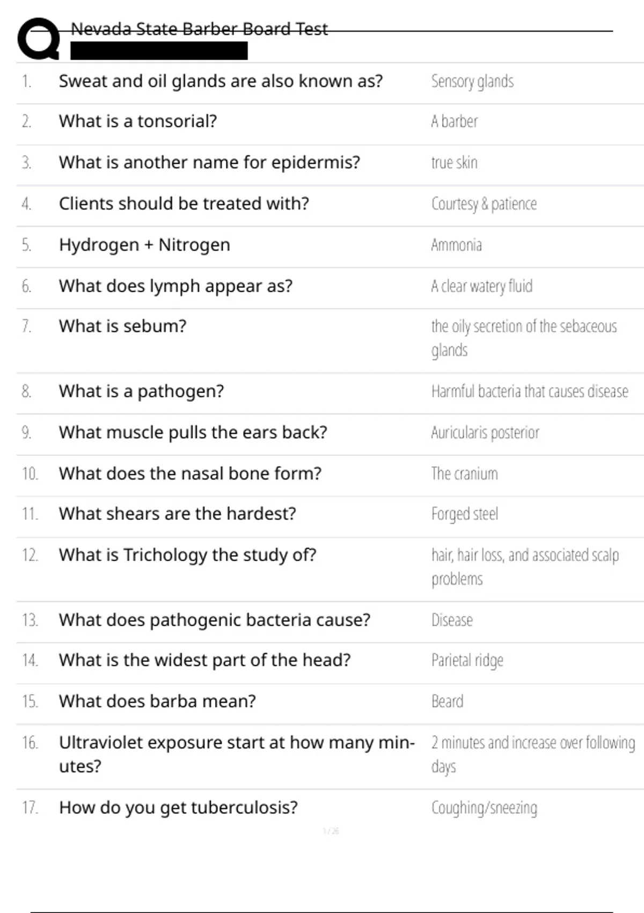
Task: Click the answer "Parietal ridge"
Action: coord(467,661)
